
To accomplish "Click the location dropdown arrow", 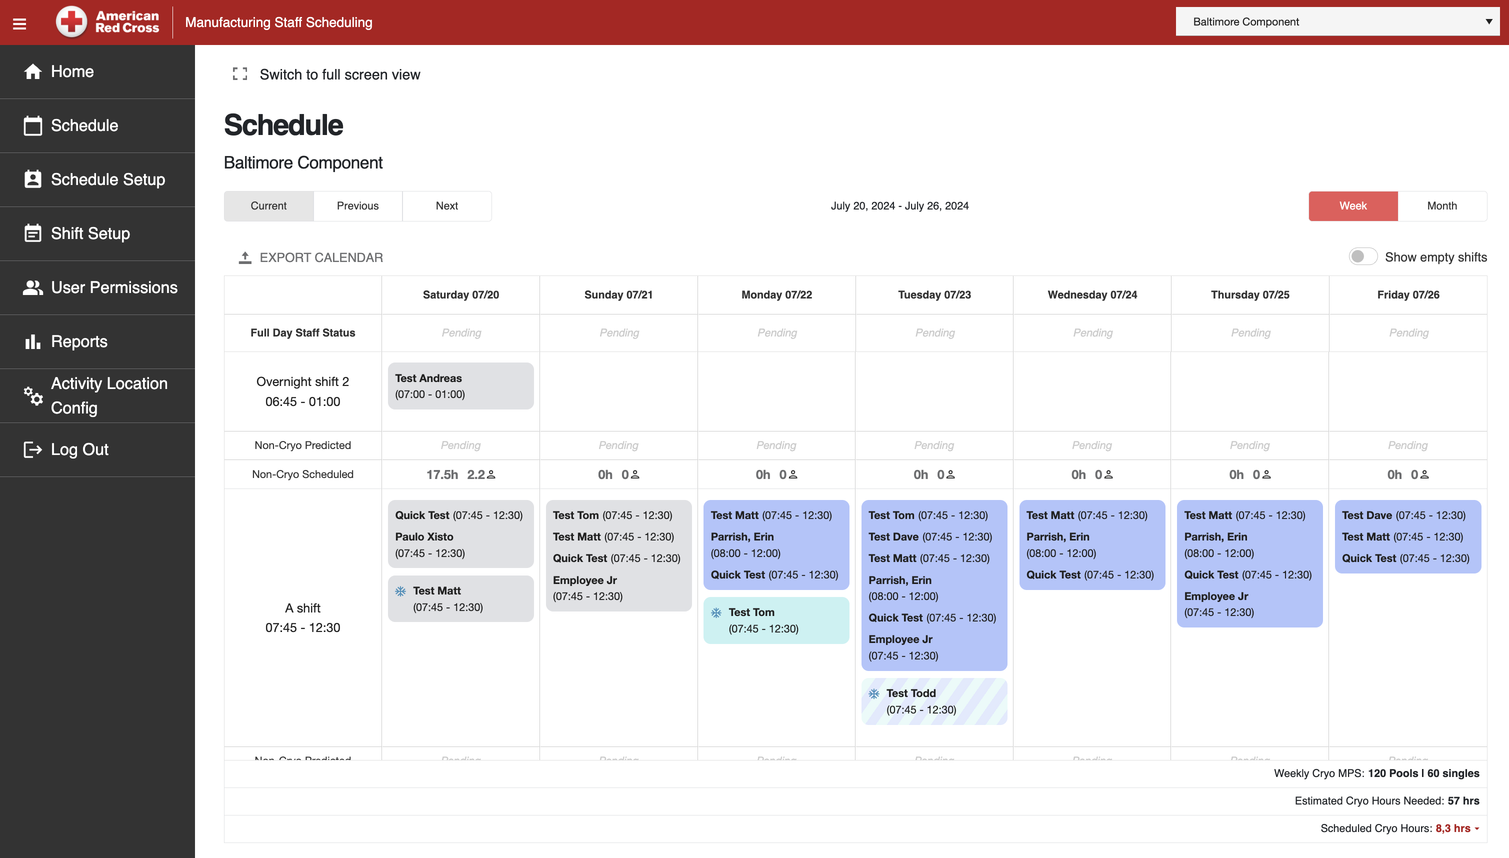I will tap(1488, 22).
